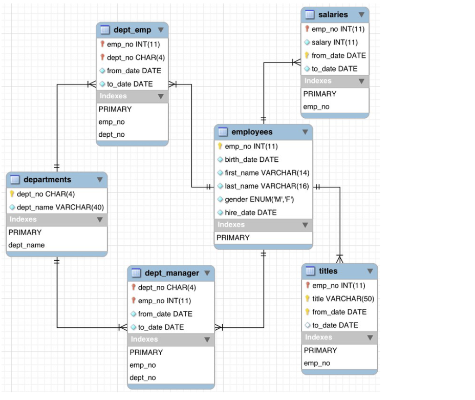The width and height of the screenshot is (475, 400).
Task: Expand the Indexes section of the departments table
Action: pyautogui.click(x=56, y=219)
